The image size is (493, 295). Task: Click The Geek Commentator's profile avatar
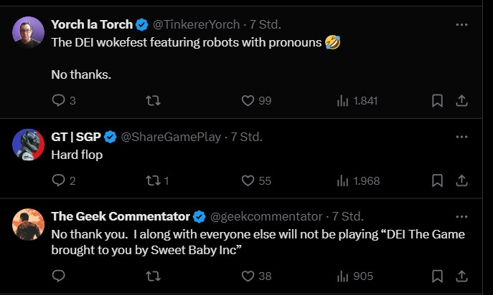pyautogui.click(x=29, y=225)
